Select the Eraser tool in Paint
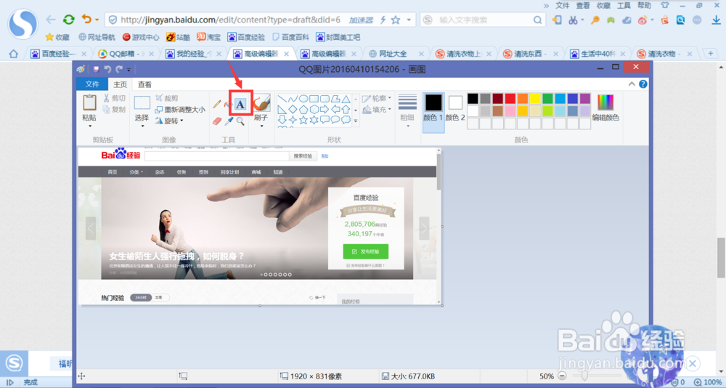This screenshot has height=388, width=726. pos(217,121)
